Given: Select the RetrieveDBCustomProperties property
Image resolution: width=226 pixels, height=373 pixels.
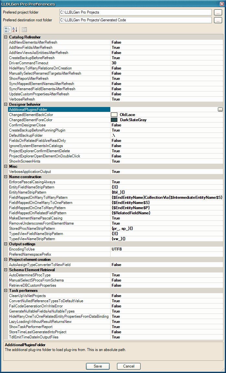Looking at the screenshot, I should [x=33, y=285].
